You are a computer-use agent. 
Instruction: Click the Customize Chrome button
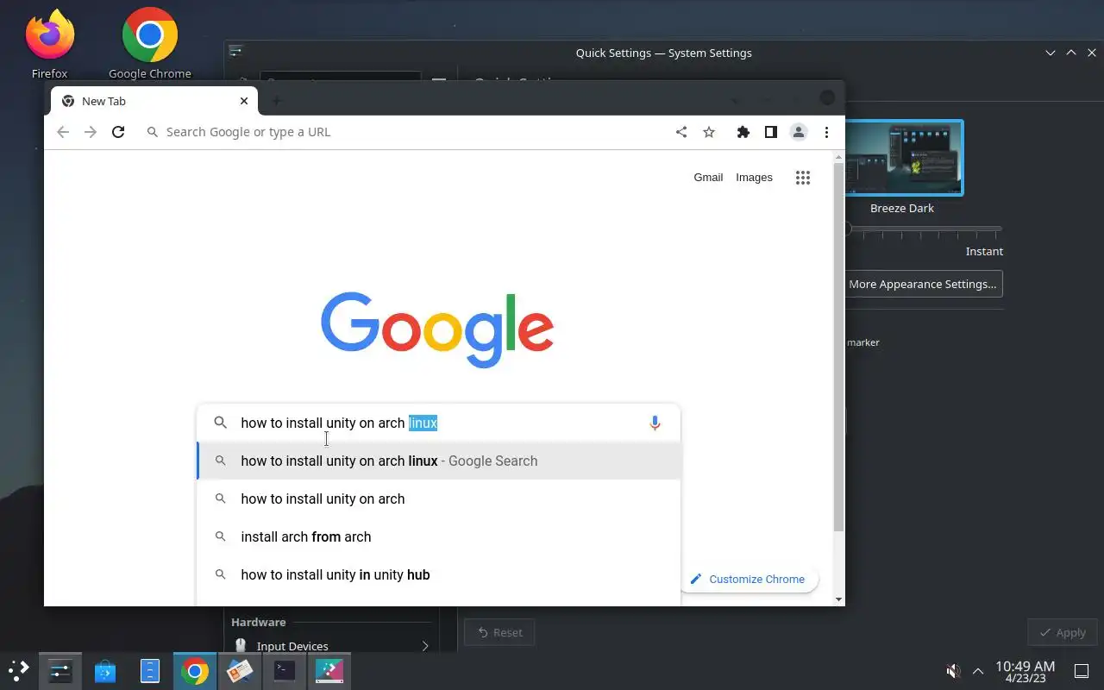pyautogui.click(x=749, y=580)
